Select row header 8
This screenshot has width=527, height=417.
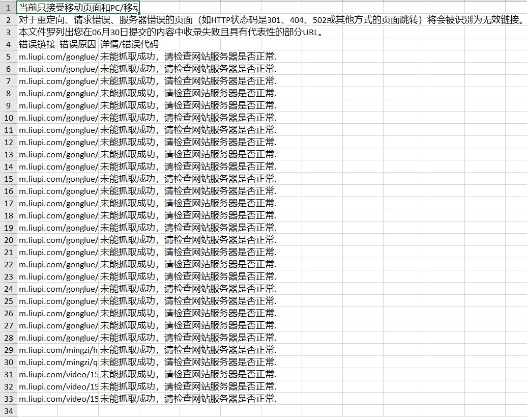pos(9,93)
